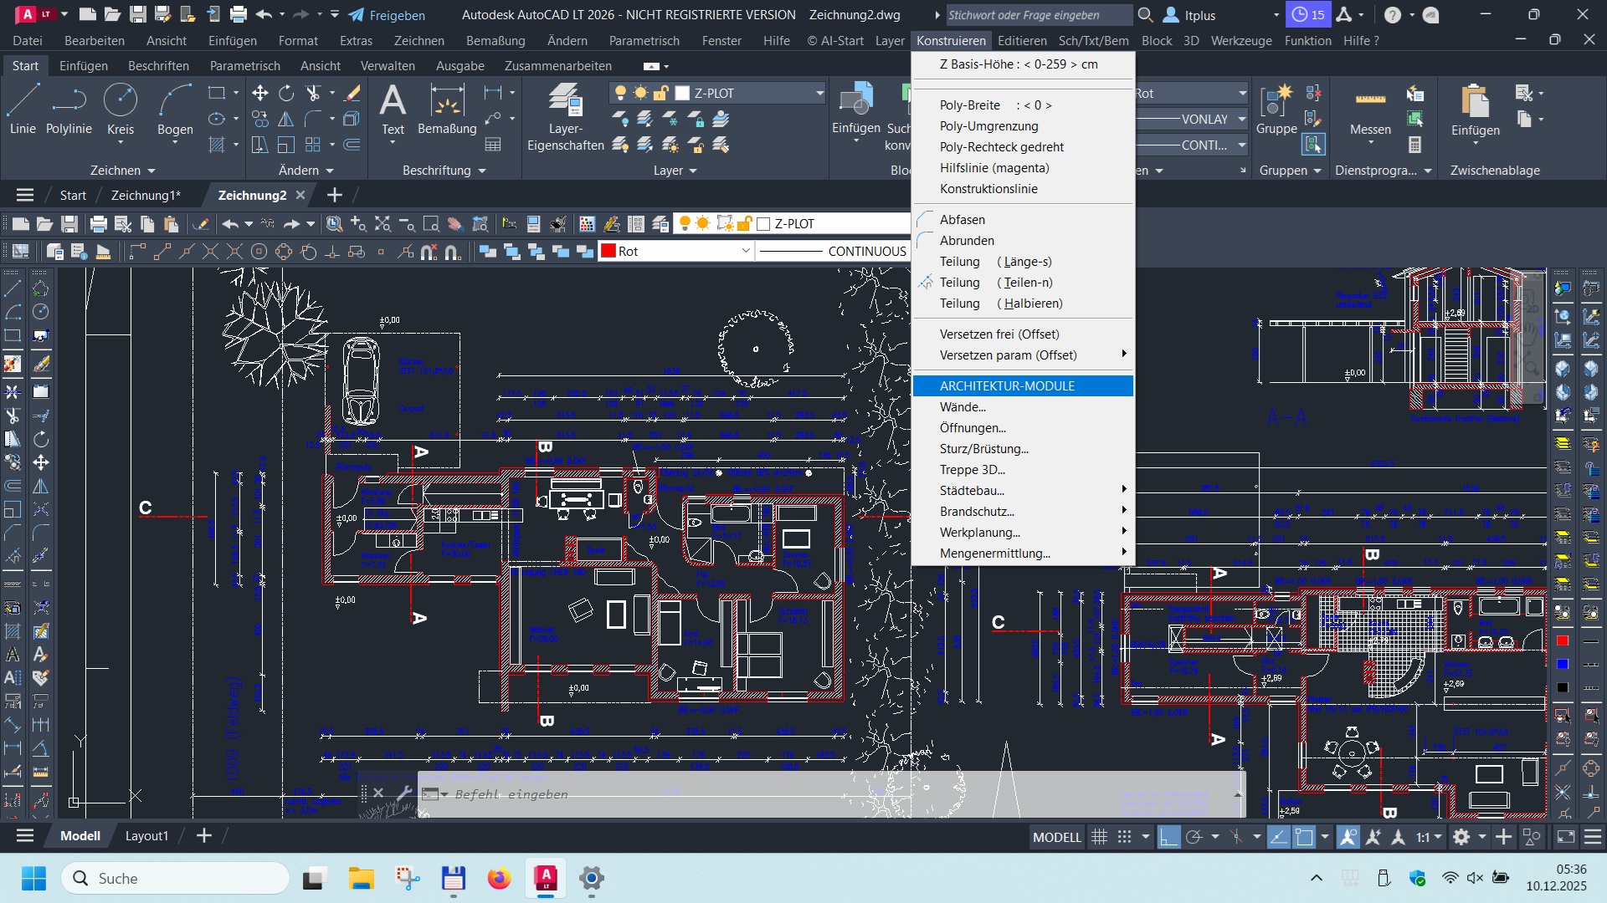Open Layer-Eigenschaften manager

(565, 117)
